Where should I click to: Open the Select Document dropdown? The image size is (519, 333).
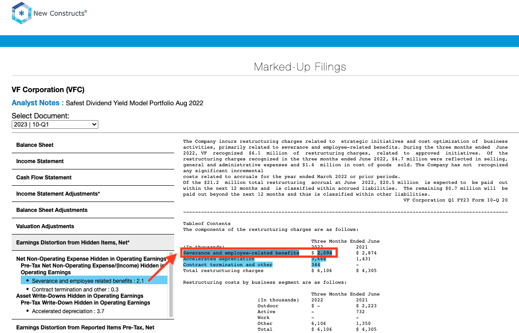click(55, 124)
